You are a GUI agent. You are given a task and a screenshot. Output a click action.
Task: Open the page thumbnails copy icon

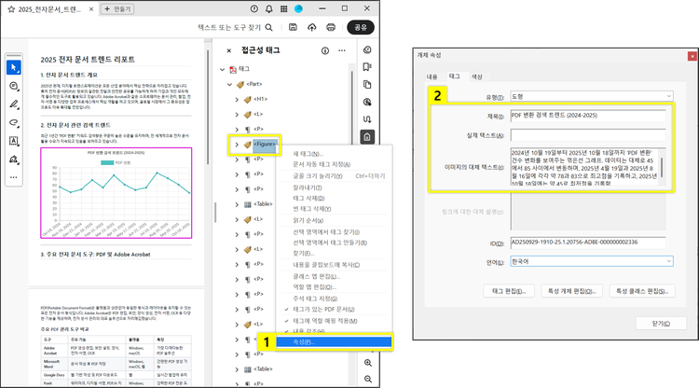point(367,84)
